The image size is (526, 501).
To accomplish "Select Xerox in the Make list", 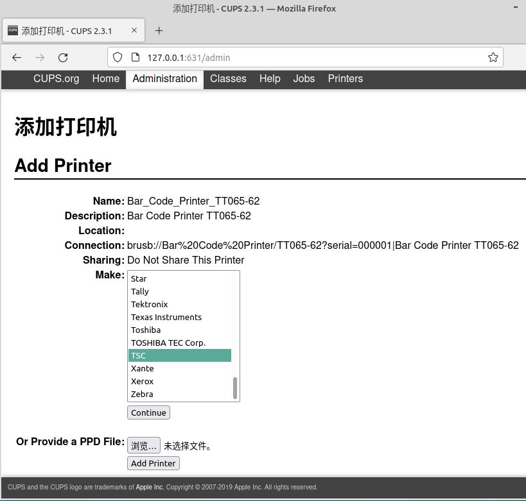I will [180, 381].
